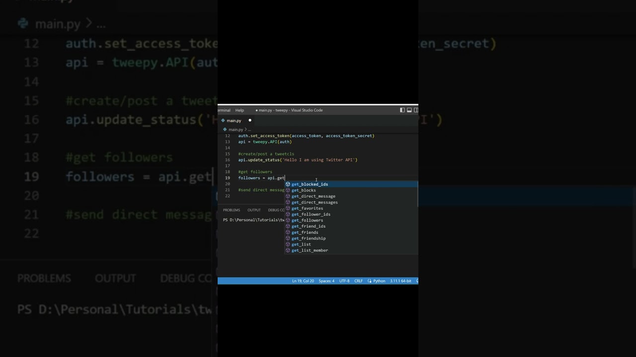This screenshot has height=357, width=636.
Task: Click the #create/post a tweetcls comment
Action: click(266, 154)
